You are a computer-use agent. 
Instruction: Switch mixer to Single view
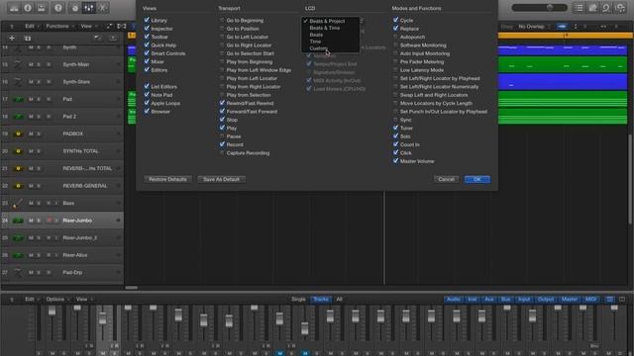pyautogui.click(x=298, y=299)
